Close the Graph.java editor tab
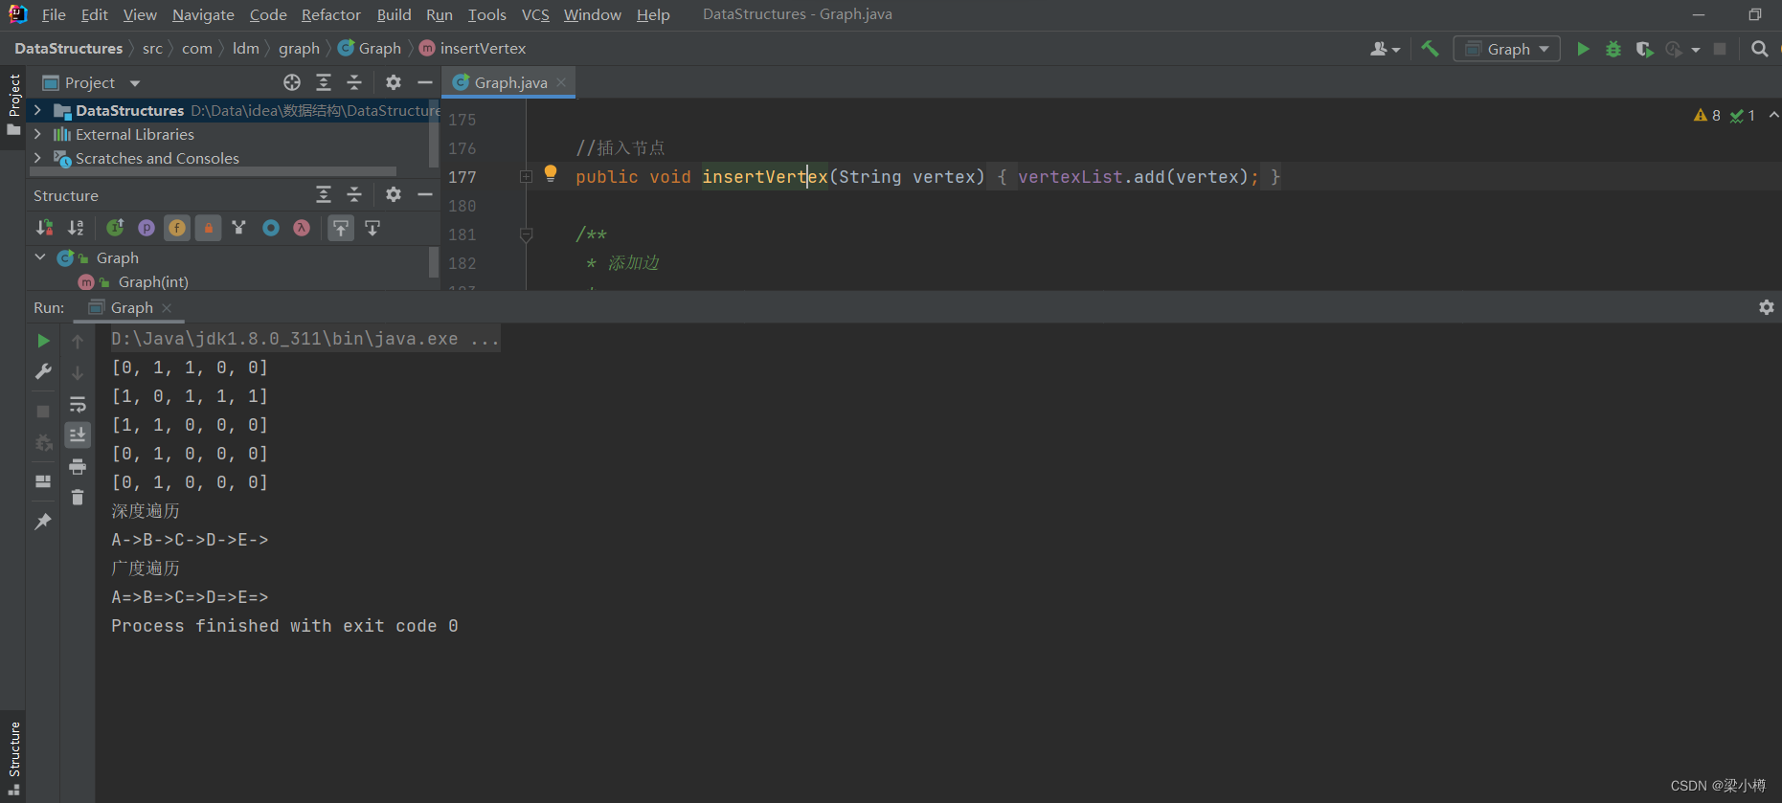 [561, 82]
